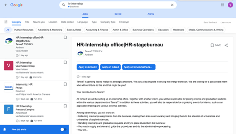Click the TenneT logo in job details

[80, 53]
